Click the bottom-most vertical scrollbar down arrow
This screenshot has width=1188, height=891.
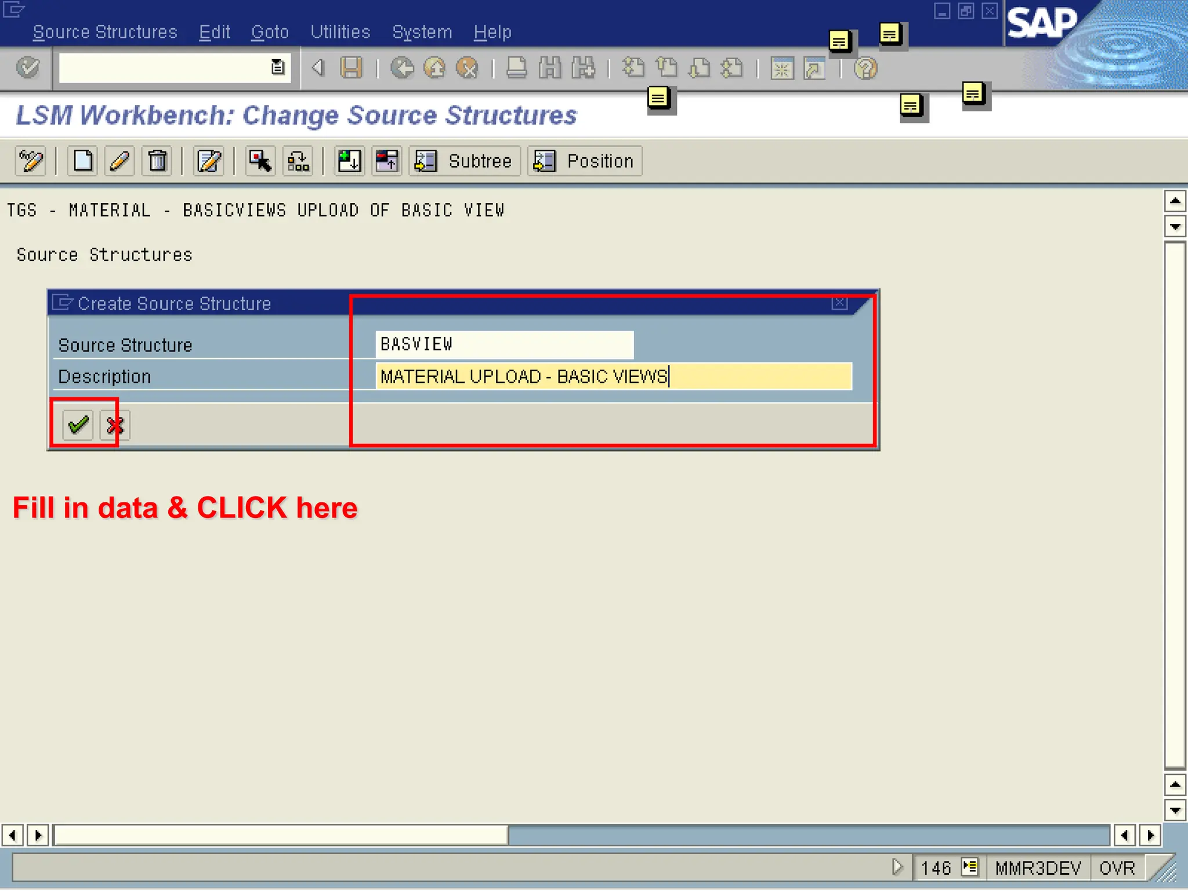click(x=1175, y=810)
